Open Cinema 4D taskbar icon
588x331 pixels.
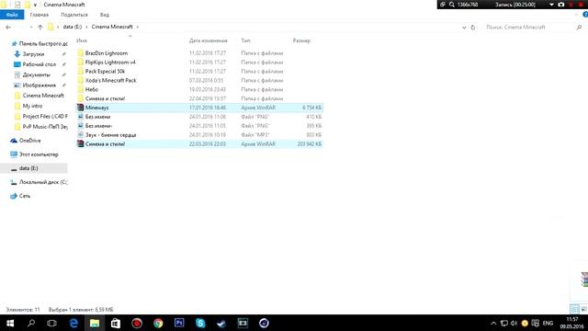coord(264,323)
